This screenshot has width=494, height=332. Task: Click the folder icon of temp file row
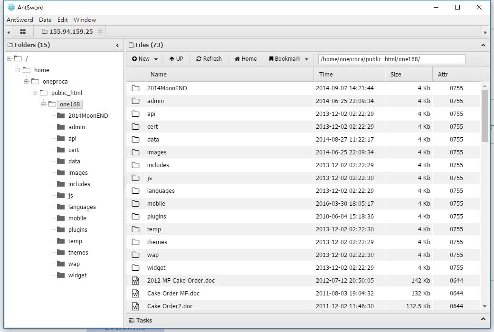tap(135, 229)
